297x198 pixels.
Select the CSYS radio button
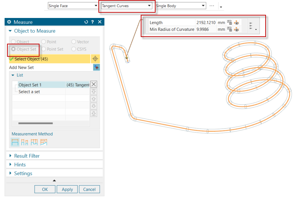point(74,49)
